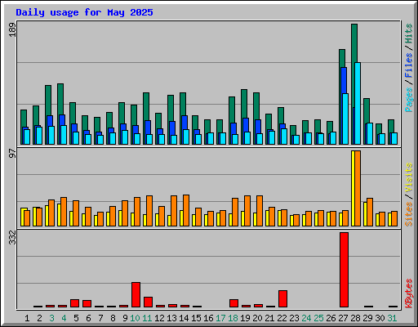This screenshot has height=327, width=418.
Task: Click the chart title 'Daily usage for May 2025'
Action: [84, 12]
